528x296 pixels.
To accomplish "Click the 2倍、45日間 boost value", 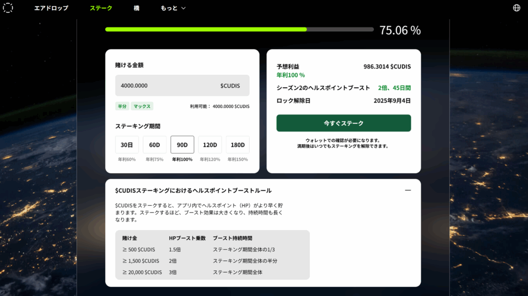I will click(x=394, y=88).
